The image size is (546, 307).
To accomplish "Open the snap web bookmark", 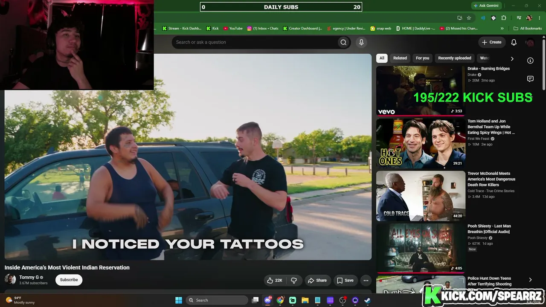I will click(x=380, y=29).
